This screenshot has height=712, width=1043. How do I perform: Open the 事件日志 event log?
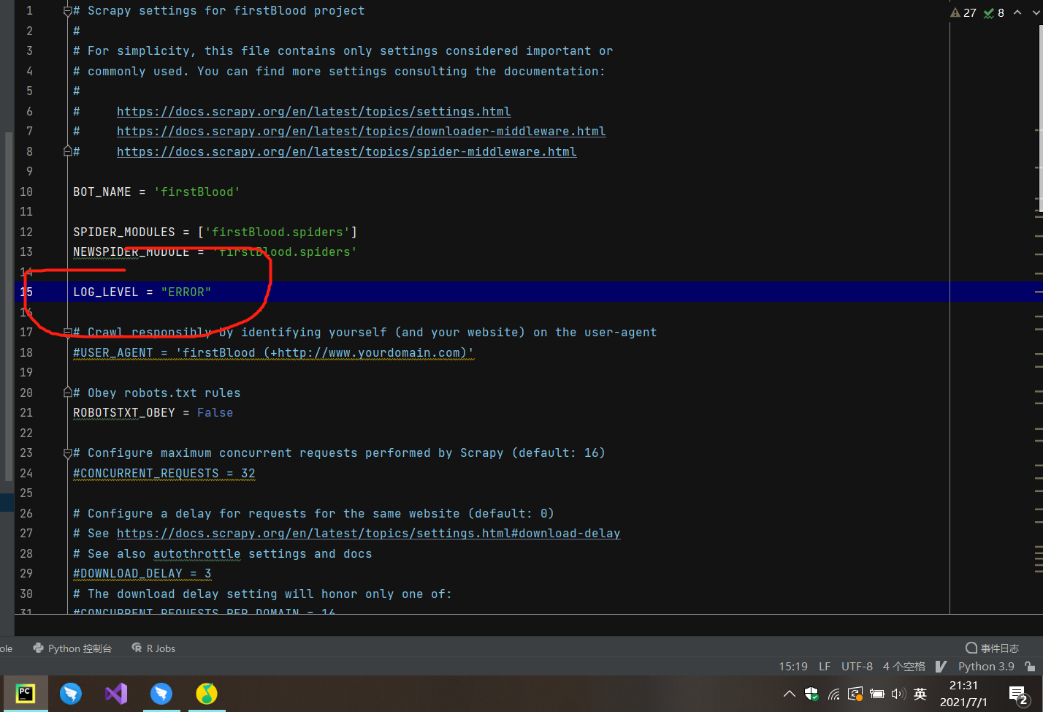click(x=992, y=648)
